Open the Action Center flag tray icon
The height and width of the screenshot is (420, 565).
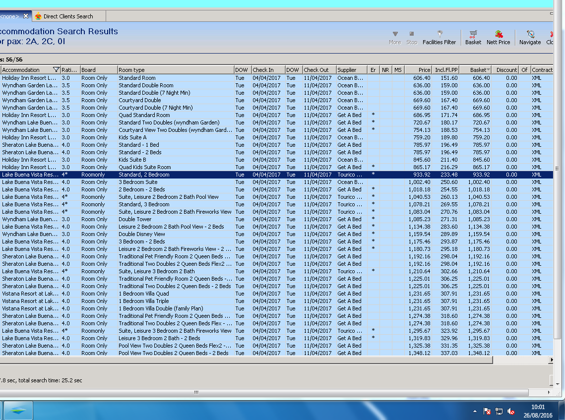tap(487, 411)
